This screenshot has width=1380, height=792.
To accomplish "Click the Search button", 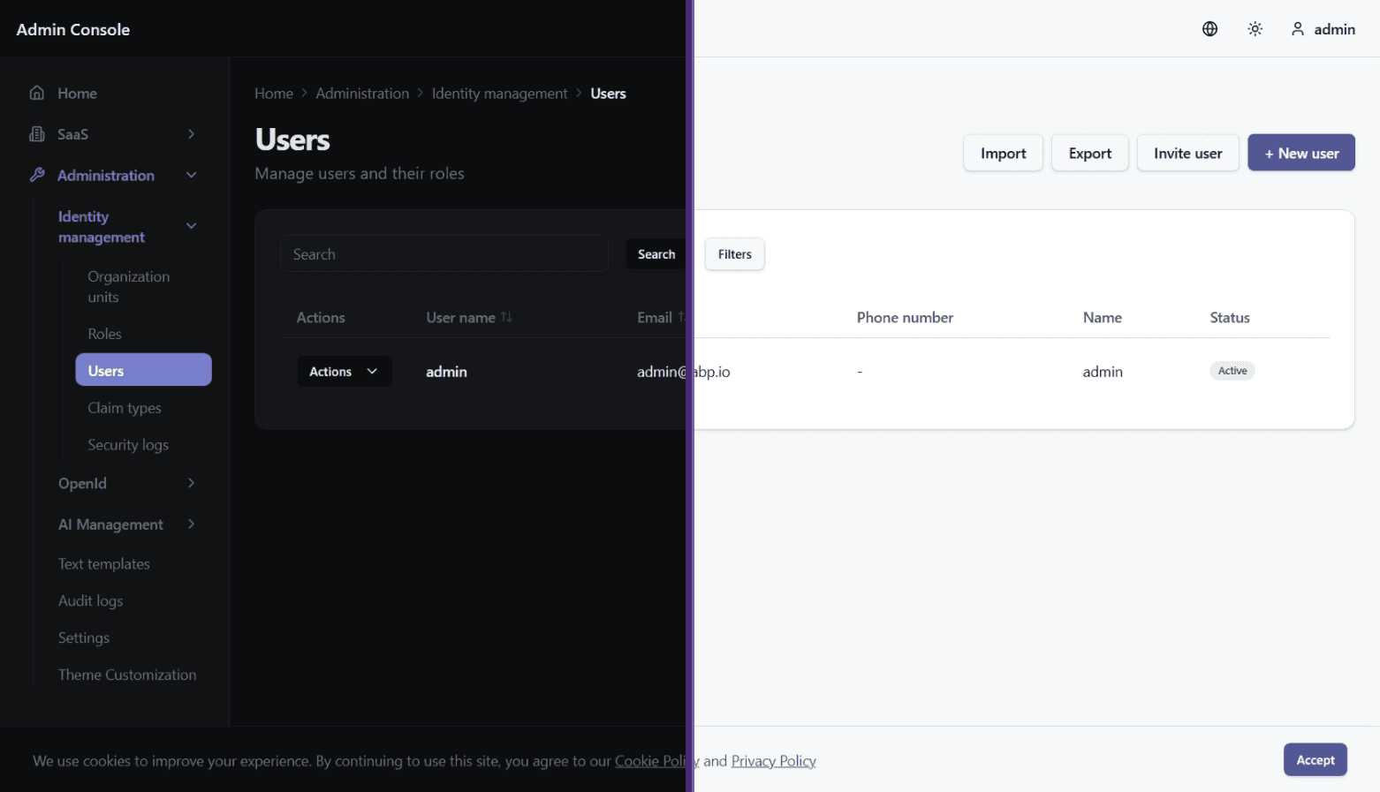I will [x=656, y=254].
